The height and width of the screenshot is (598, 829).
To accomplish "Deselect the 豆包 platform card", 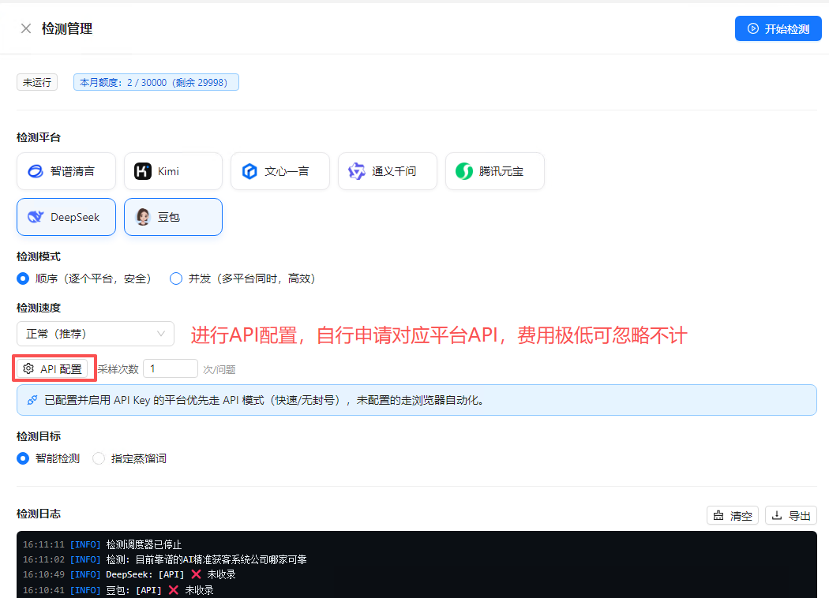I will click(173, 217).
